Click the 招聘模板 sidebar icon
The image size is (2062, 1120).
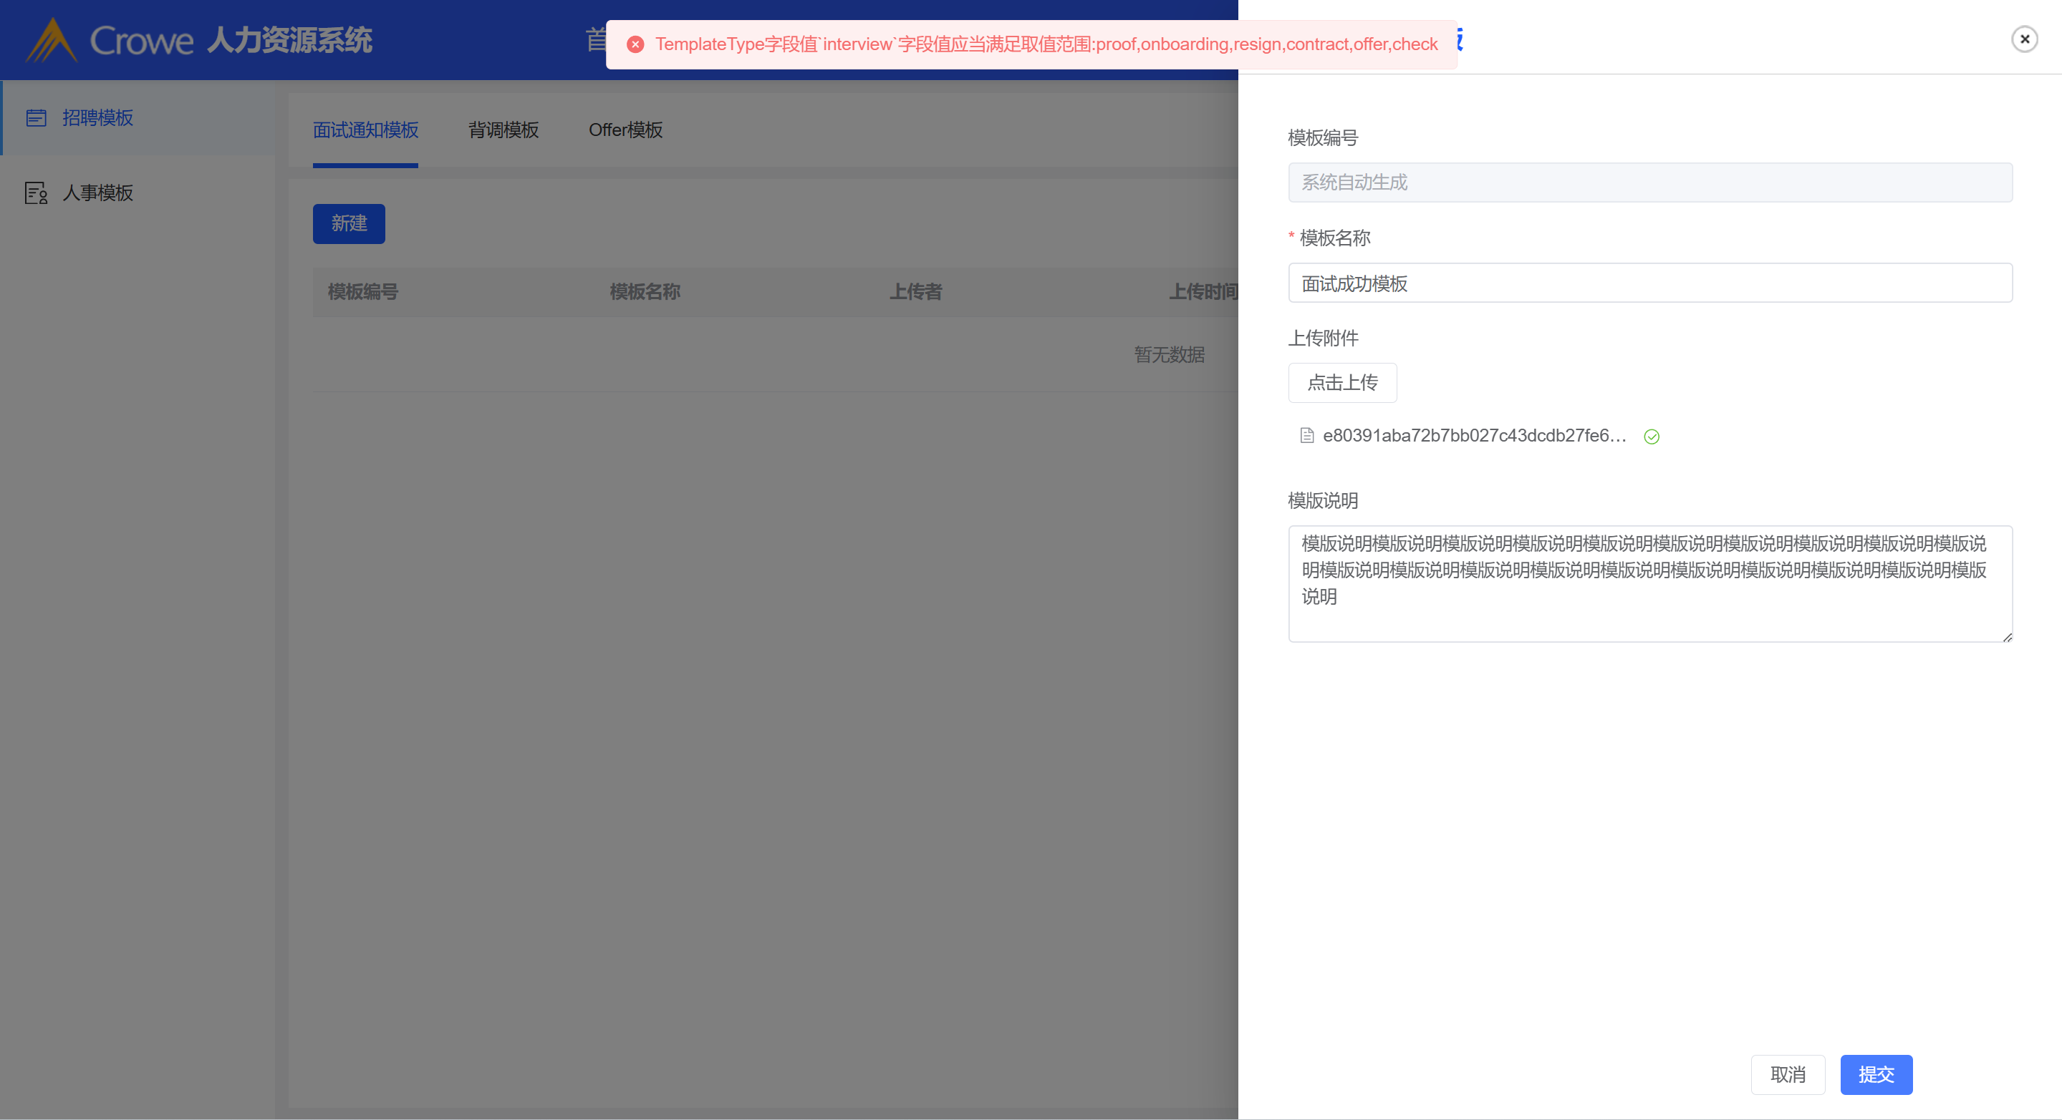pyautogui.click(x=36, y=118)
